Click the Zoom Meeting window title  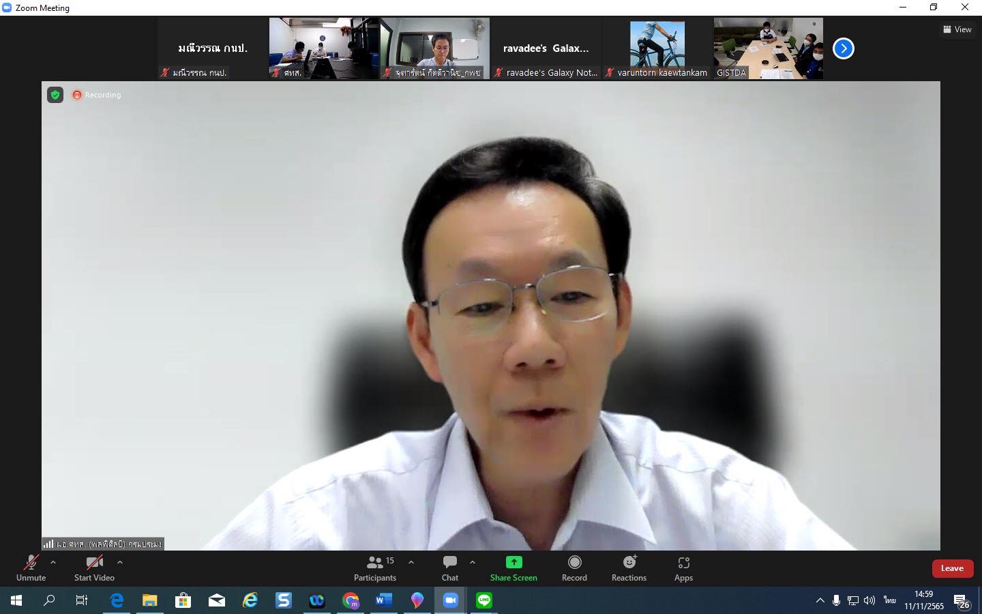(42, 8)
